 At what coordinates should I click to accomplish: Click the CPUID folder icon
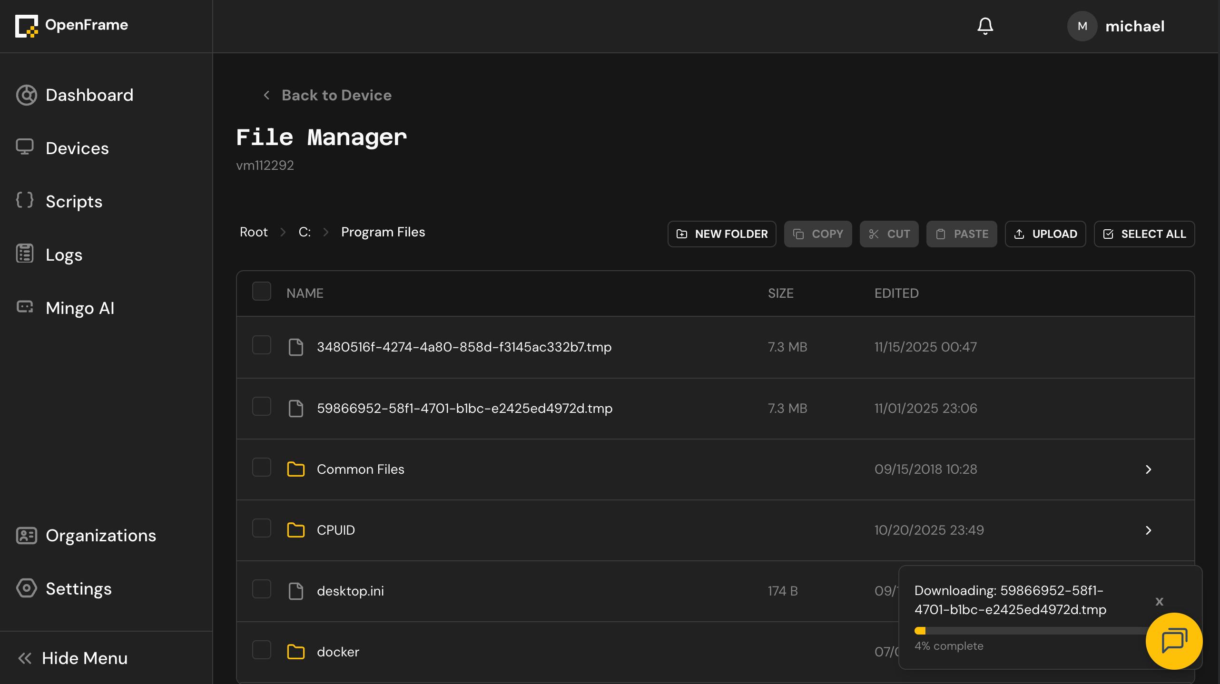pos(296,530)
